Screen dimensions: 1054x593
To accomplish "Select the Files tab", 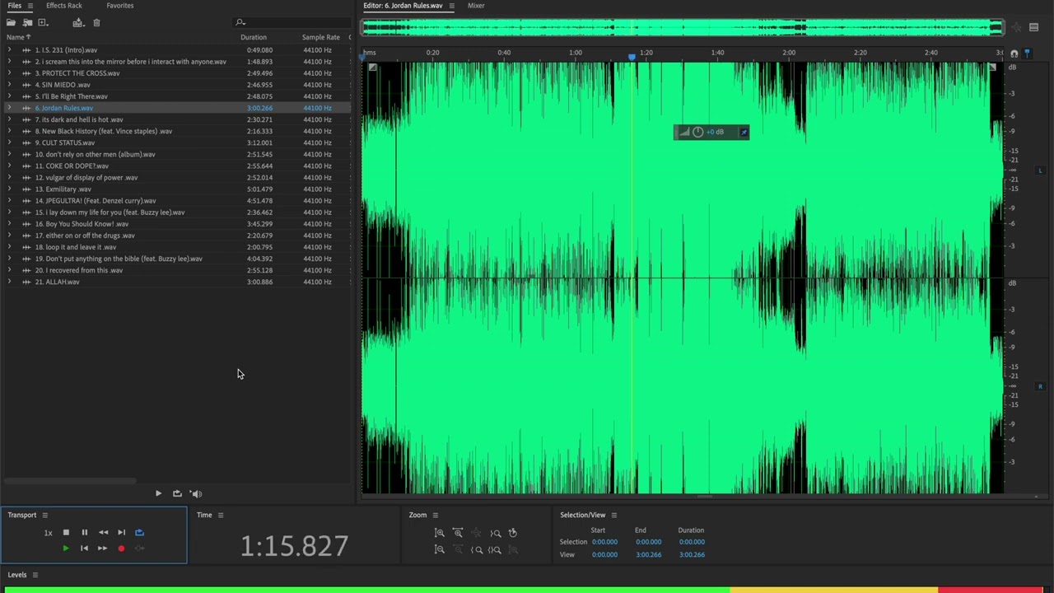I will [15, 6].
